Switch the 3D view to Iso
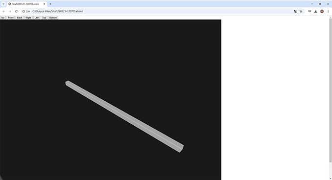 3,18
